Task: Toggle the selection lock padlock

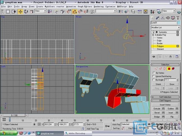Action: click(x=34, y=124)
